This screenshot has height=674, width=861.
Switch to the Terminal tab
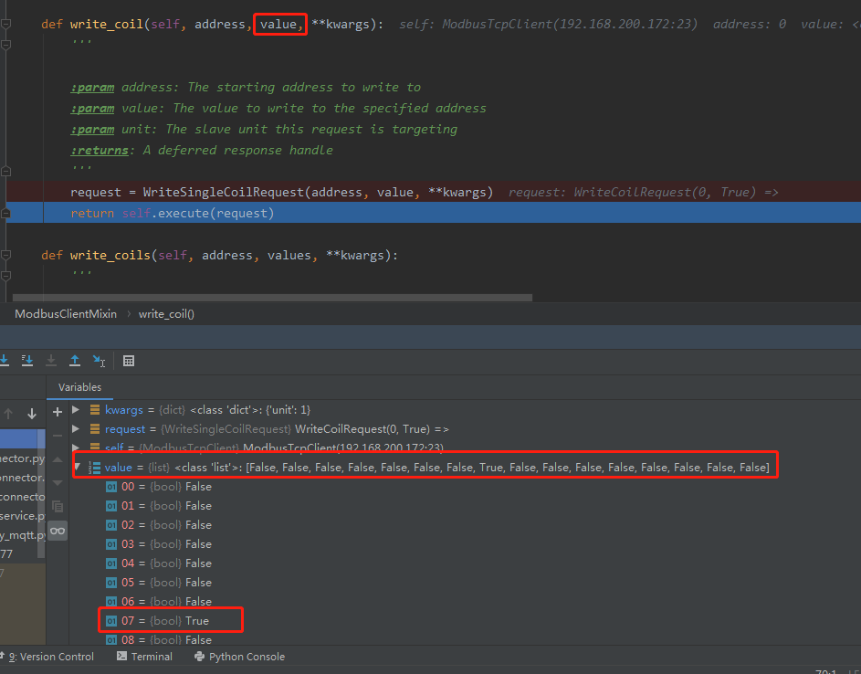pyautogui.click(x=144, y=656)
